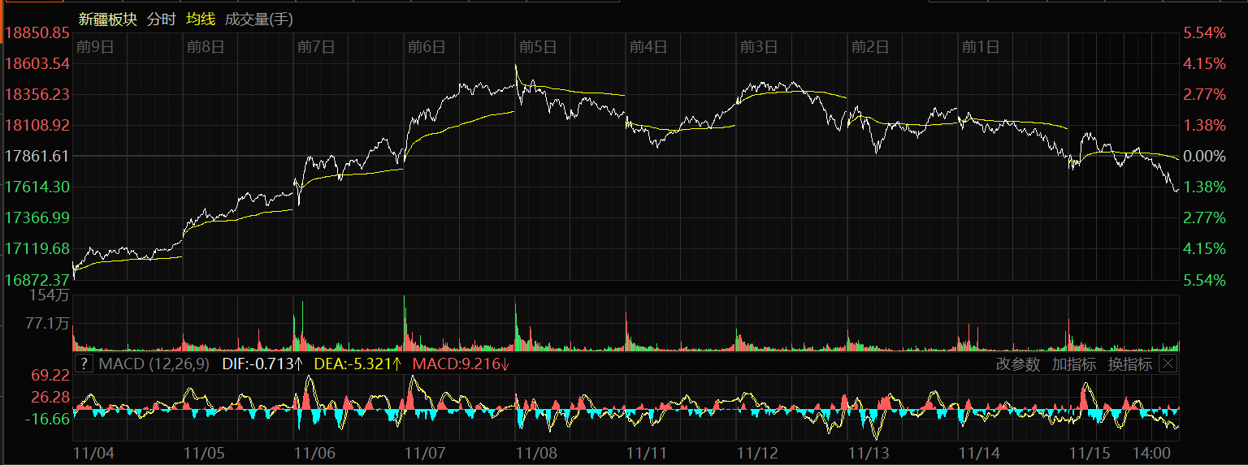
Task: Click the 17861.61 price axis value
Action: [37, 156]
